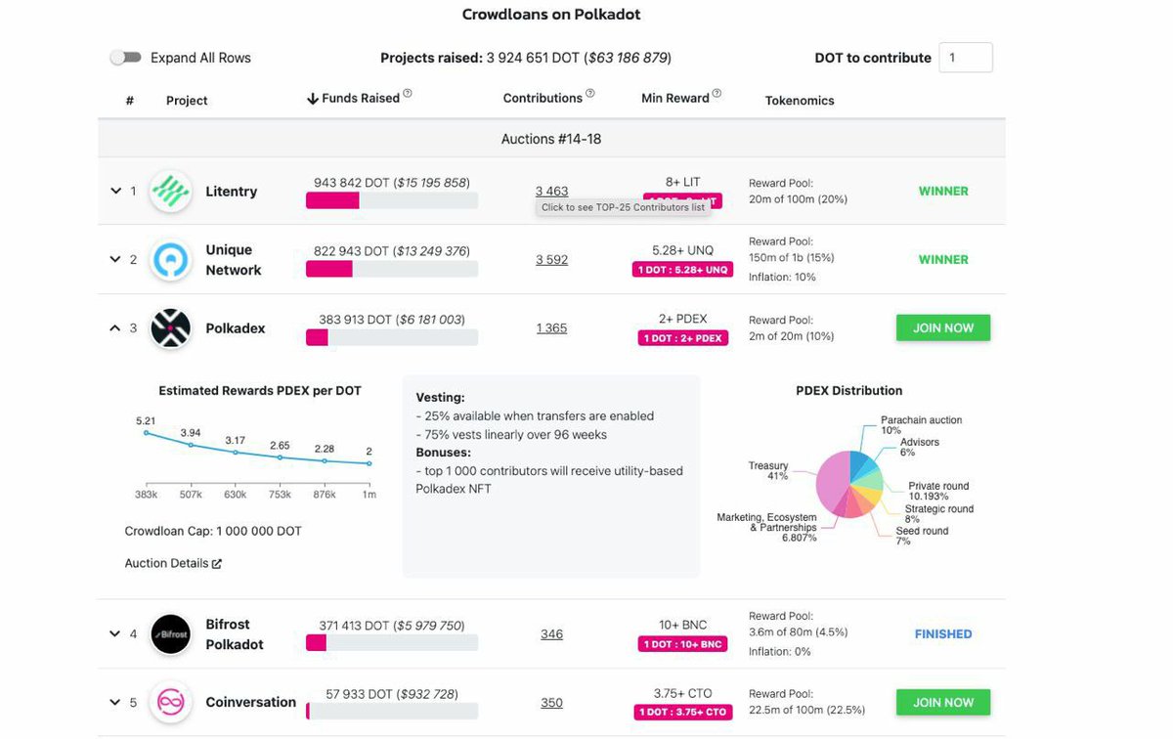Image resolution: width=1173 pixels, height=739 pixels.
Task: Click the Bifrost Polkadot project name
Action: click(235, 634)
